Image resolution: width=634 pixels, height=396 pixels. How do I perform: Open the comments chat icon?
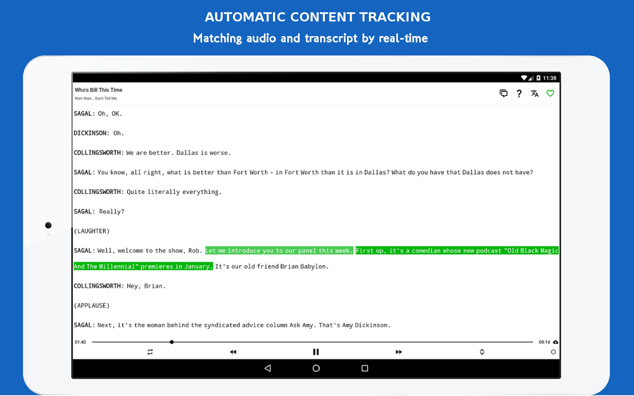pyautogui.click(x=504, y=93)
